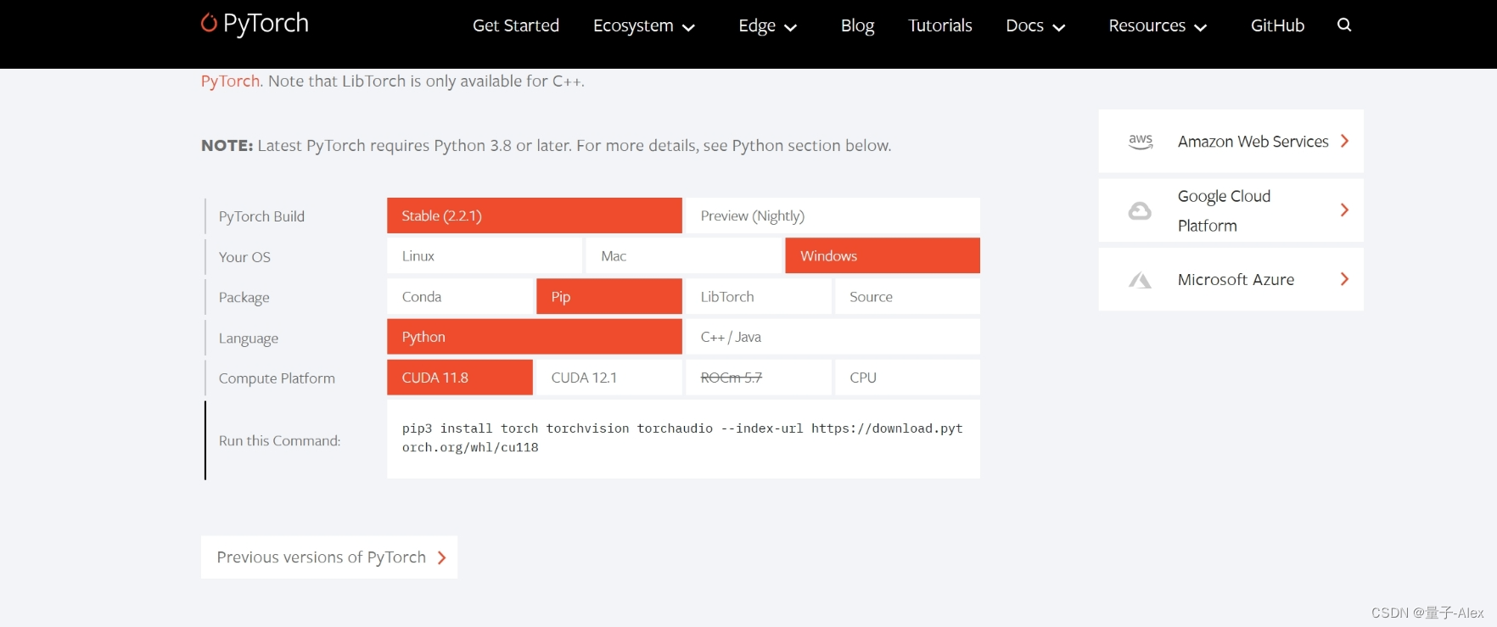Choose Linux as your OS
This screenshot has height=627, width=1497.
(x=485, y=255)
